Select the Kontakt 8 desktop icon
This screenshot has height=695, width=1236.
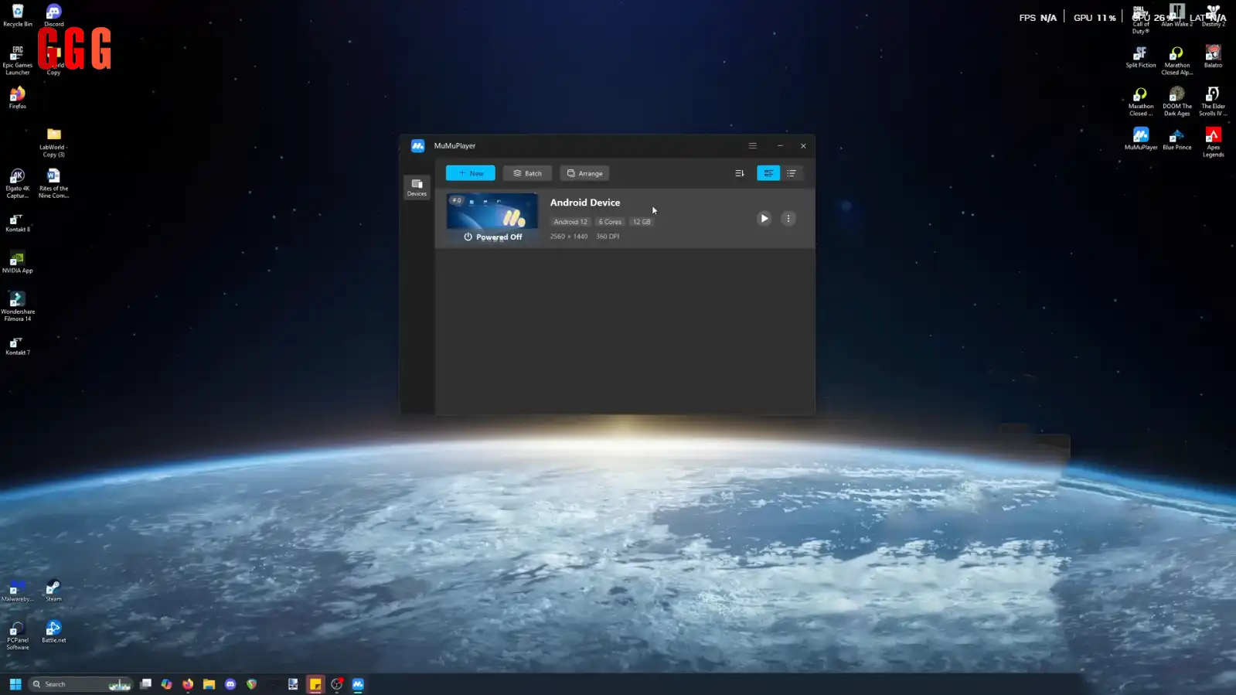pyautogui.click(x=18, y=223)
